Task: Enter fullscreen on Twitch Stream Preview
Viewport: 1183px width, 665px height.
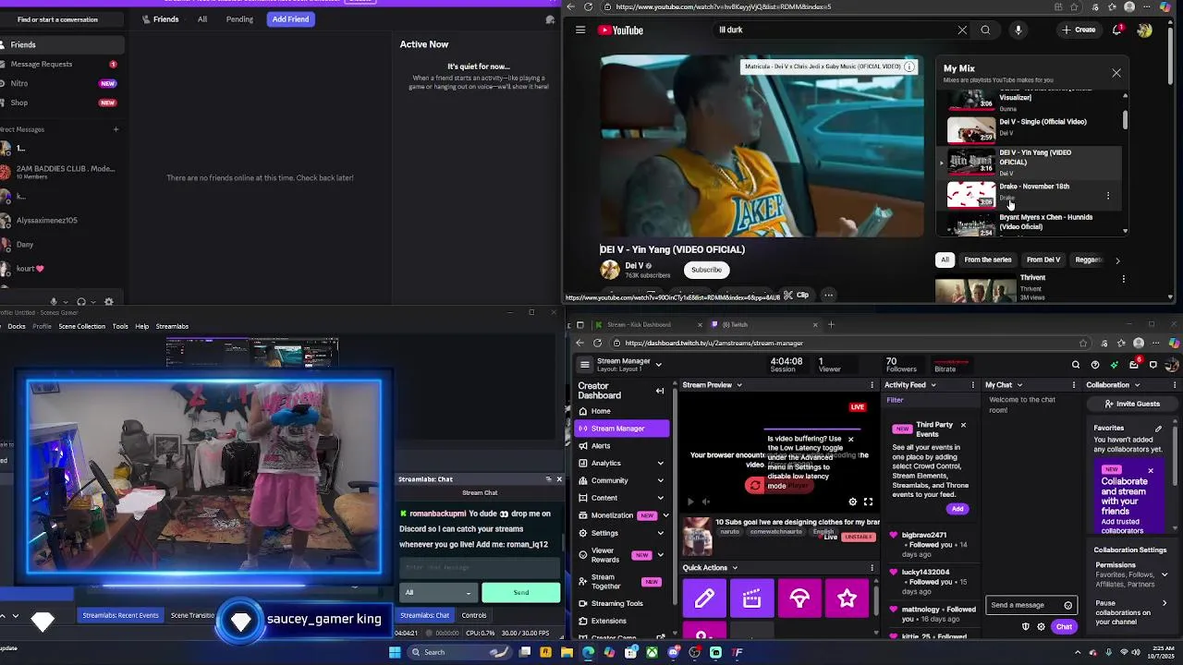Action: click(868, 502)
